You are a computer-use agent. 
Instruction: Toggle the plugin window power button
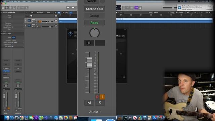coord(71,34)
